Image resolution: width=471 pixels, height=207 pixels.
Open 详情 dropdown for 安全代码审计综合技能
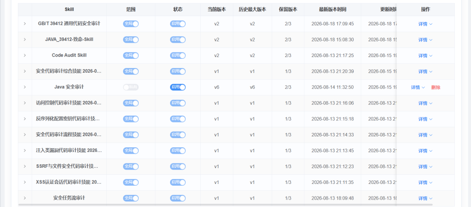click(x=425, y=72)
